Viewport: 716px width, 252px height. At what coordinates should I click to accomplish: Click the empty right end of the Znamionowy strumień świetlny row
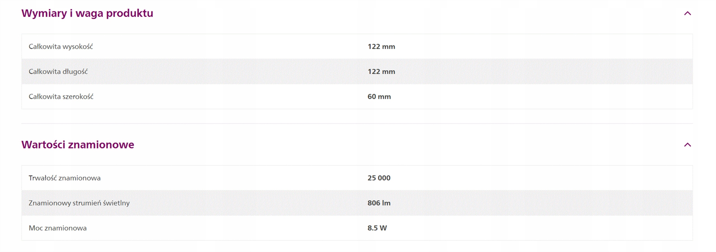pyautogui.click(x=643, y=203)
